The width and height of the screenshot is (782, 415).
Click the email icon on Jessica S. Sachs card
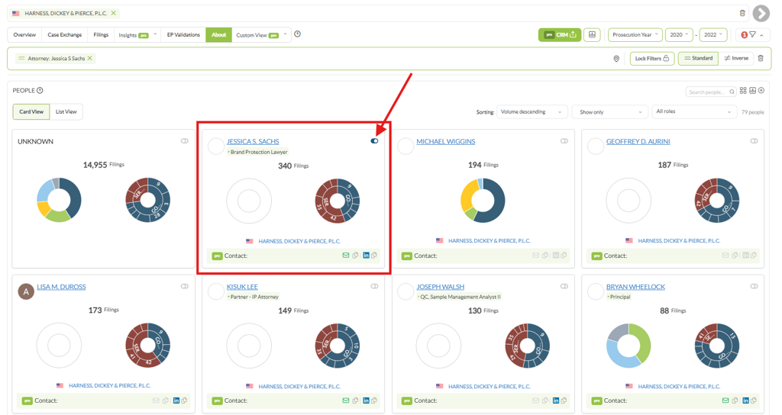click(346, 256)
